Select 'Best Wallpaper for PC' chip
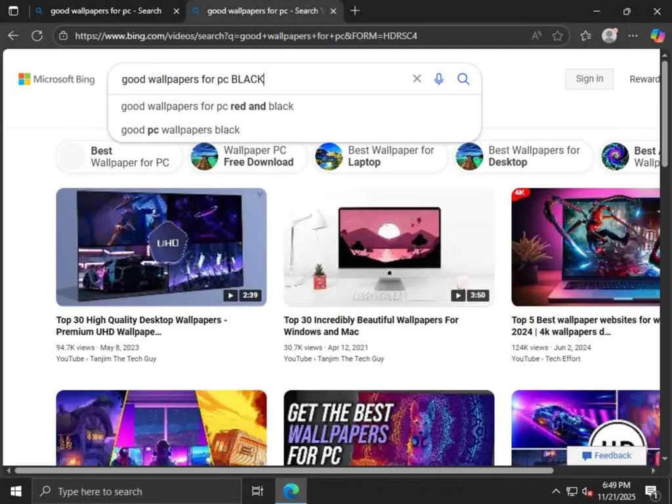Screen dimensions: 672x504 (x=119, y=157)
